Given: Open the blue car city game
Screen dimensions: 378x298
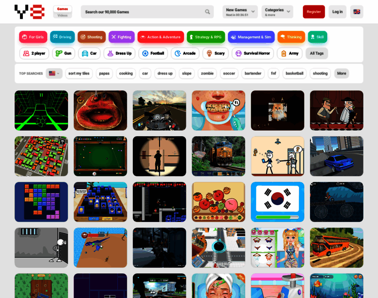Looking at the screenshot, I should coord(337,156).
